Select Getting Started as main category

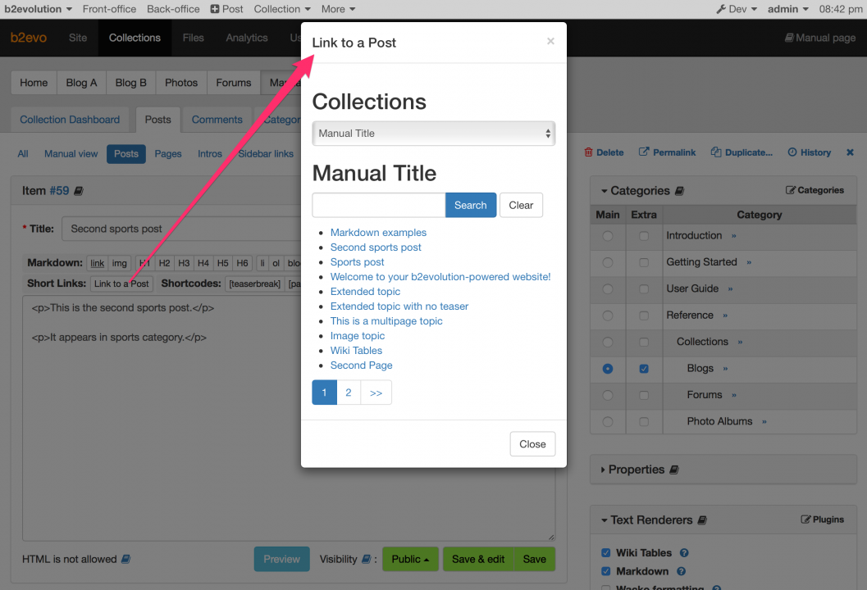point(608,262)
